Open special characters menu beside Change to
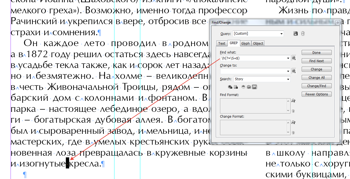The height and width of the screenshot is (179, 350). click(294, 71)
